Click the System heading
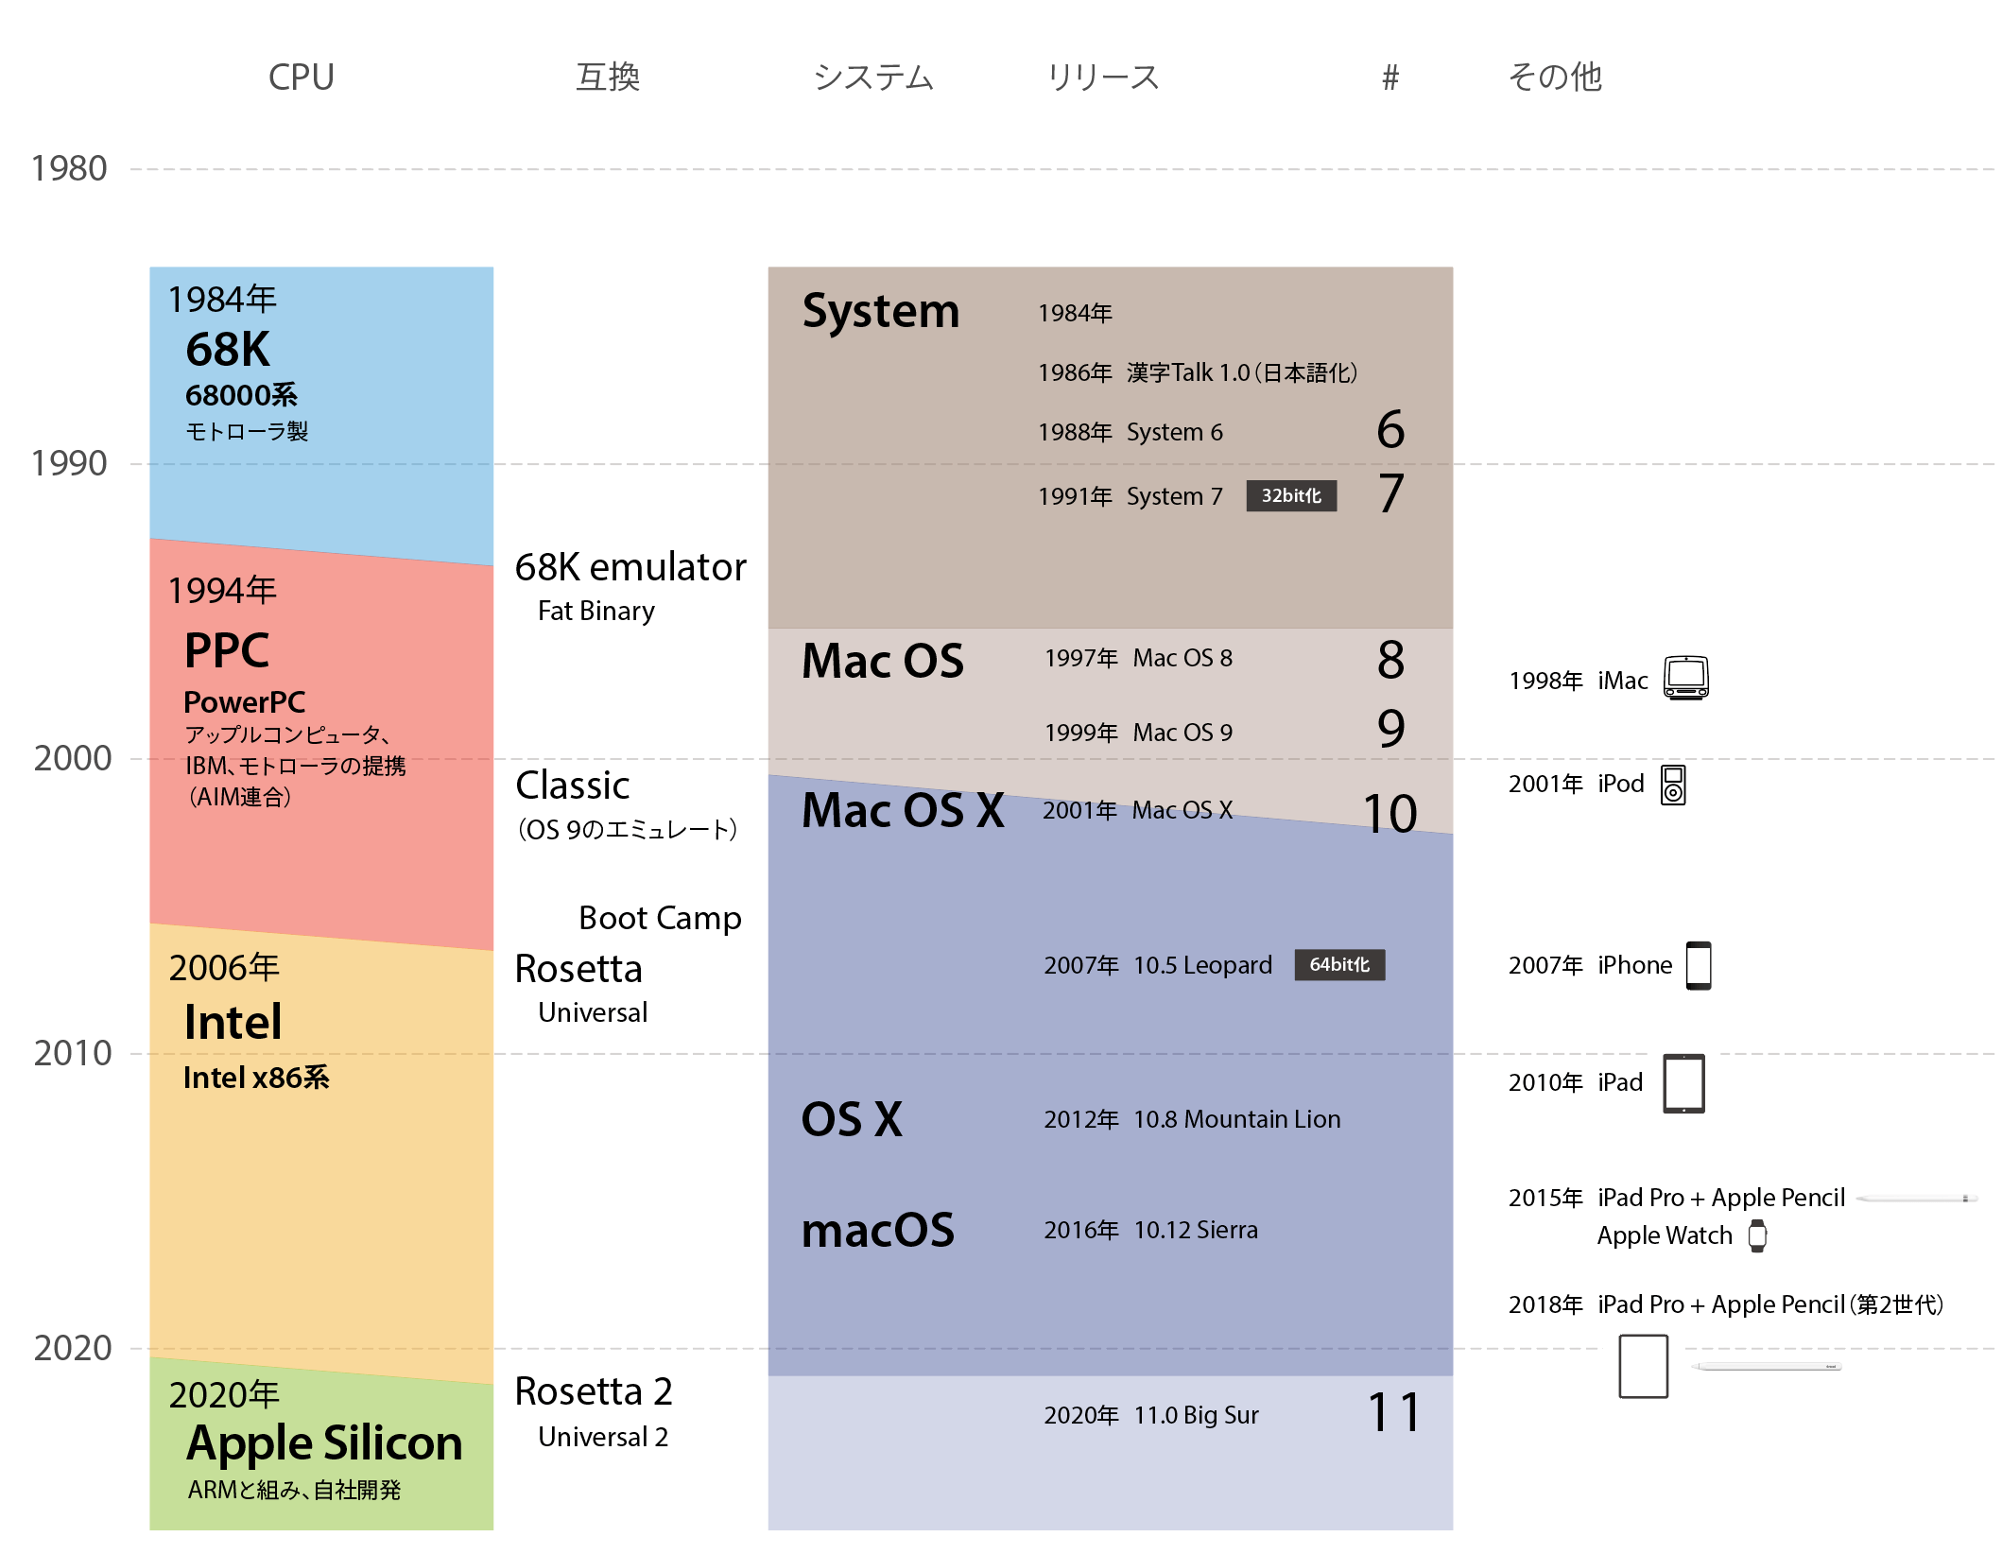This screenshot has height=1554, width=2002. pos(881,311)
